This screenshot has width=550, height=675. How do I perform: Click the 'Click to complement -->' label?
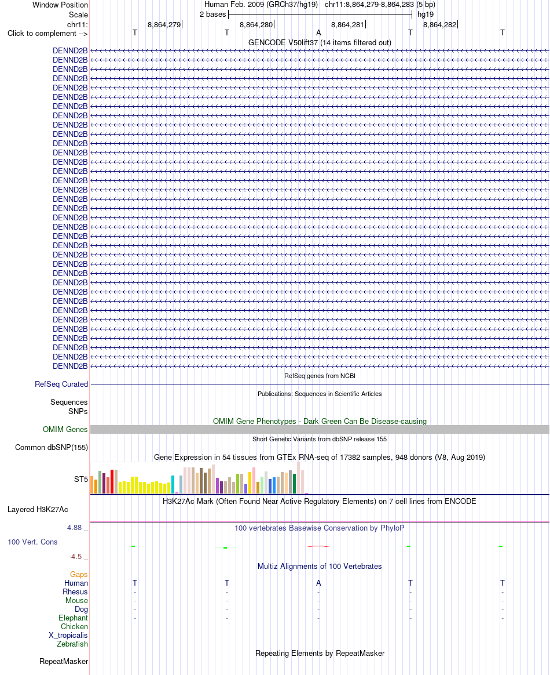[47, 34]
